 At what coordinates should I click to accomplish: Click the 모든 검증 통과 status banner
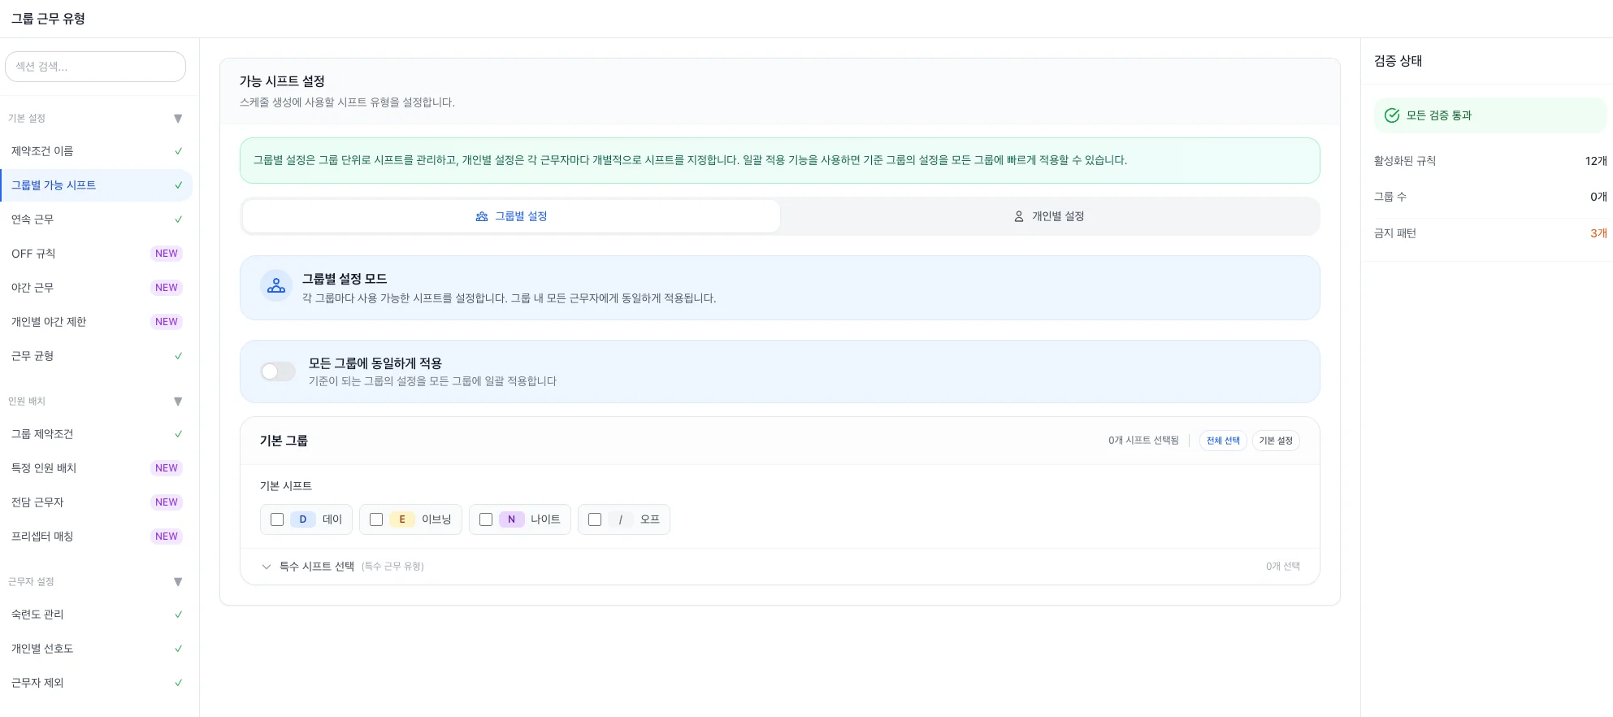coord(1490,115)
